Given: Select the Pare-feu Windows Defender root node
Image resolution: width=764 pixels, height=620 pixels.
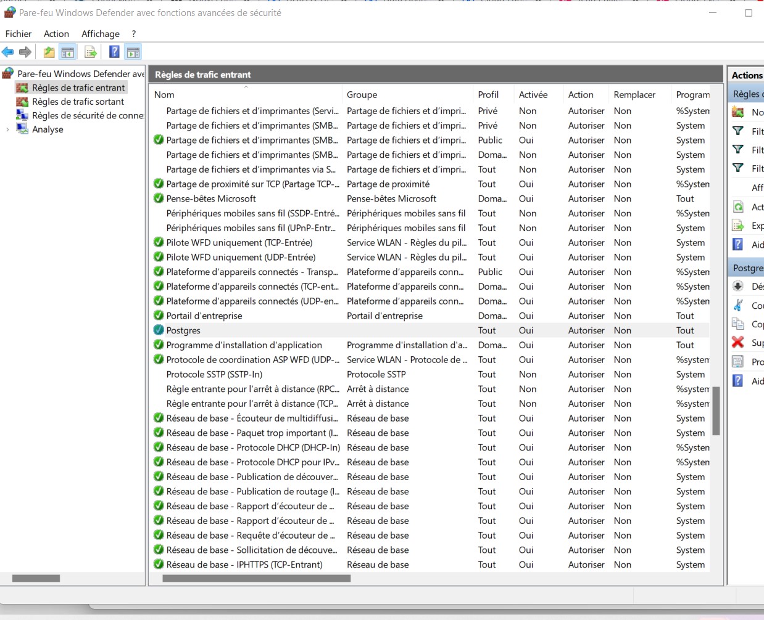Looking at the screenshot, I should [81, 74].
